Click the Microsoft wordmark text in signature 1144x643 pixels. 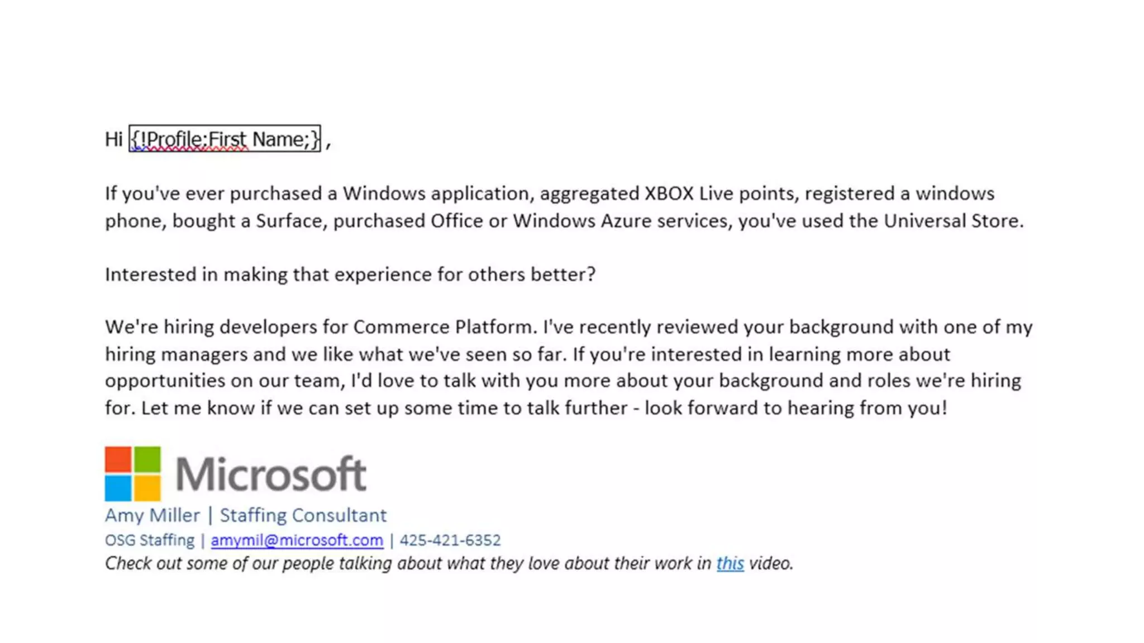(x=271, y=474)
